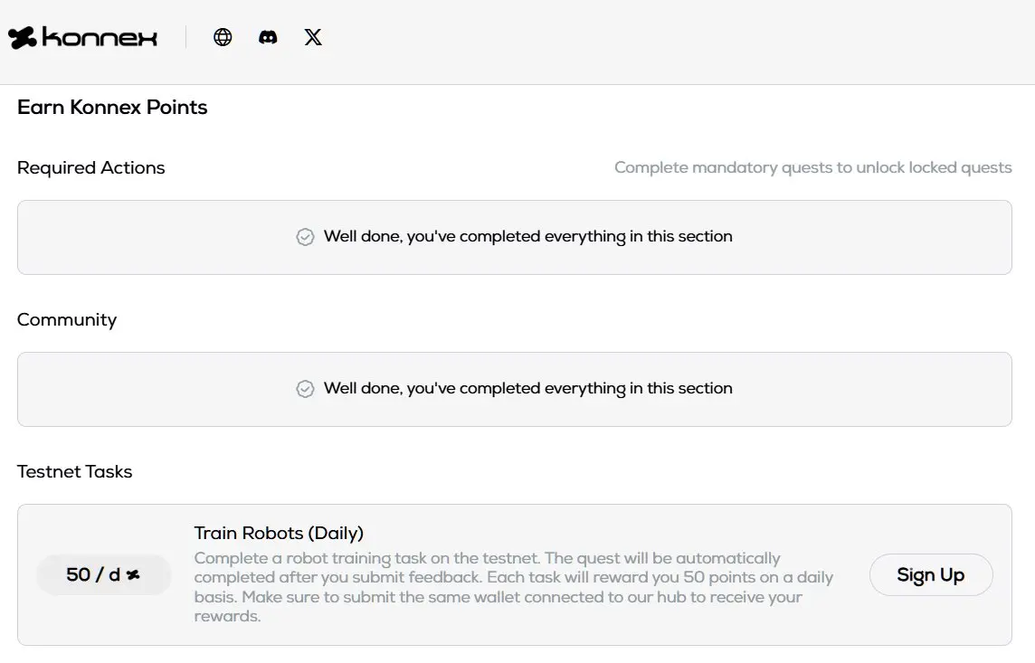Click the checkmark icon in Community section

306,389
